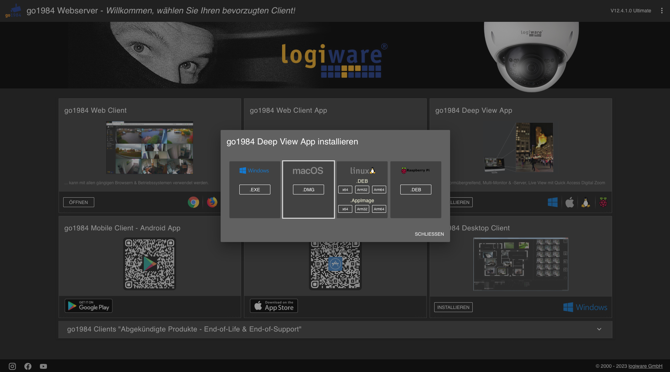Open the three-dot menu beside version
The width and height of the screenshot is (670, 372).
[662, 11]
